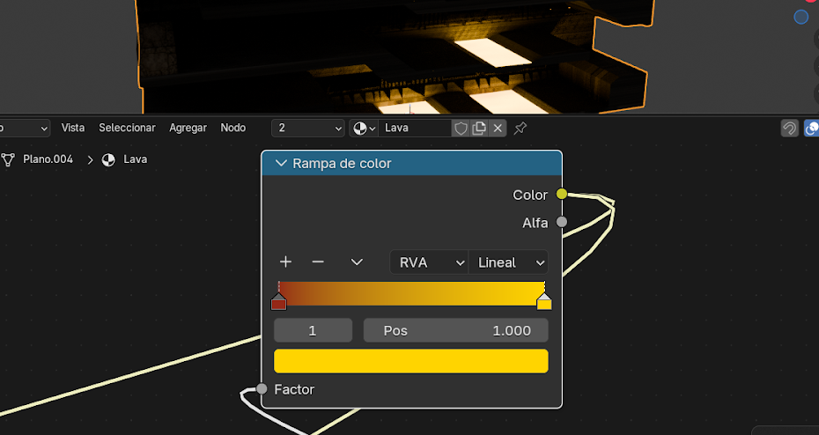
Task: Click the Color output socket
Action: point(562,194)
